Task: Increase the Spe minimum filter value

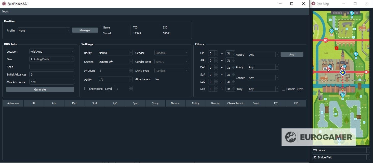Action: tap(216, 88)
